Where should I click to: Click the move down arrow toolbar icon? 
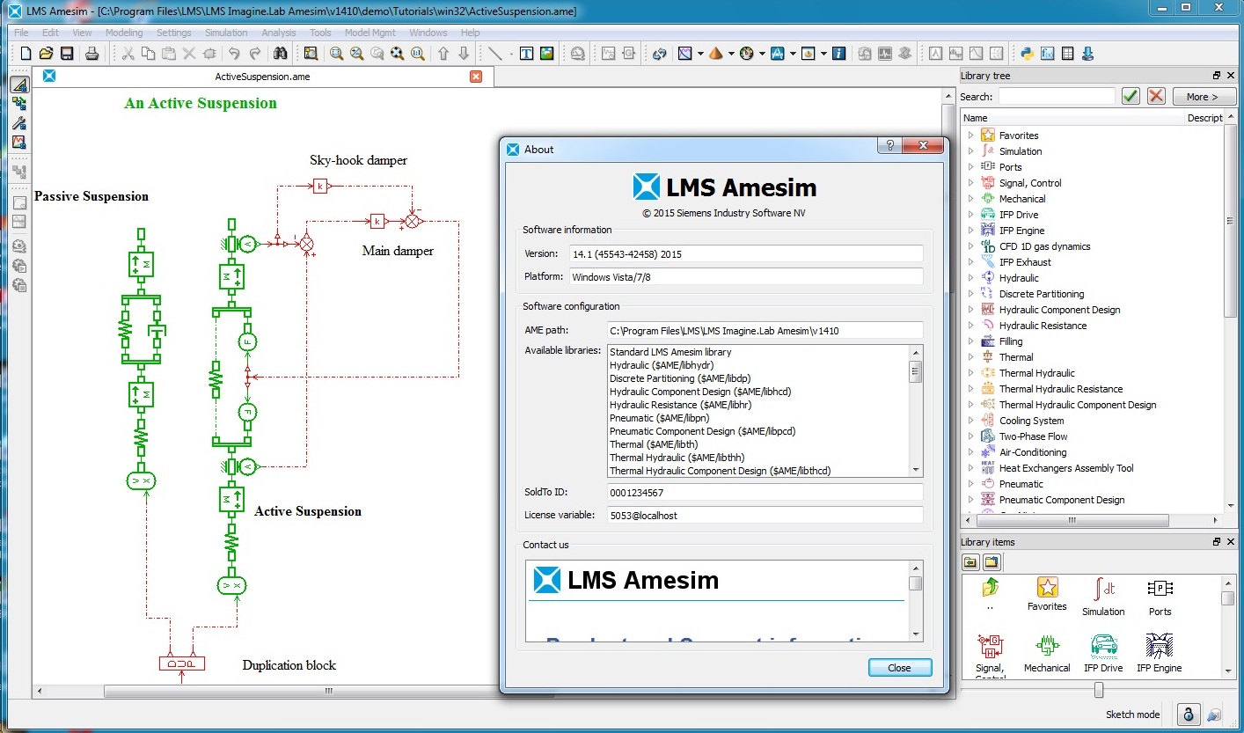pyautogui.click(x=464, y=54)
